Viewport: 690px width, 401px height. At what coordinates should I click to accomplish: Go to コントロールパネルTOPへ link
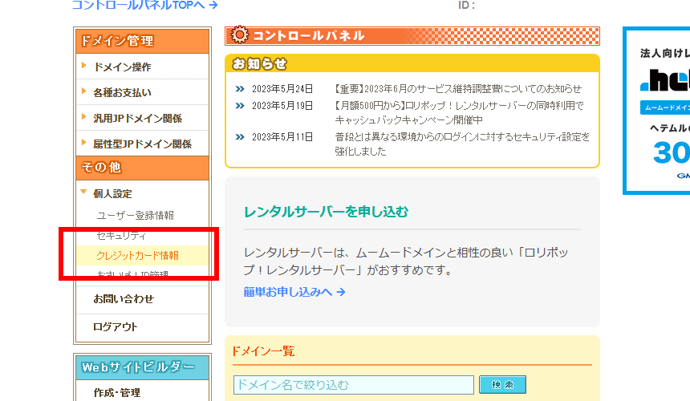[144, 5]
